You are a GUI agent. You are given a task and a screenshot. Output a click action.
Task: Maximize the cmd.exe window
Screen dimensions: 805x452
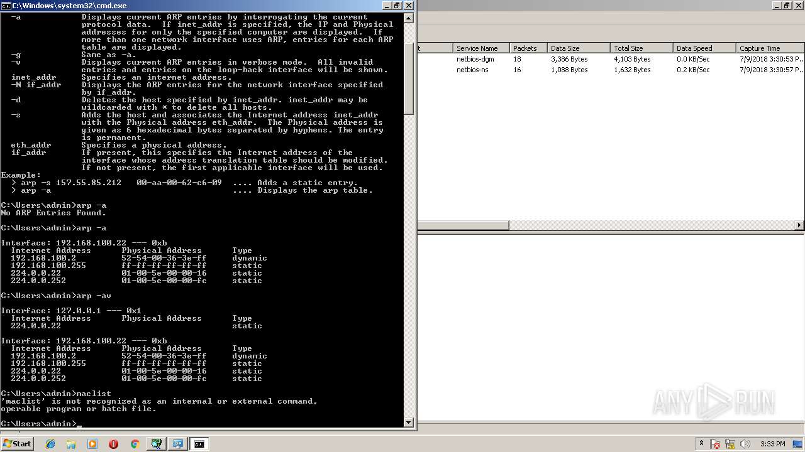pyautogui.click(x=397, y=6)
